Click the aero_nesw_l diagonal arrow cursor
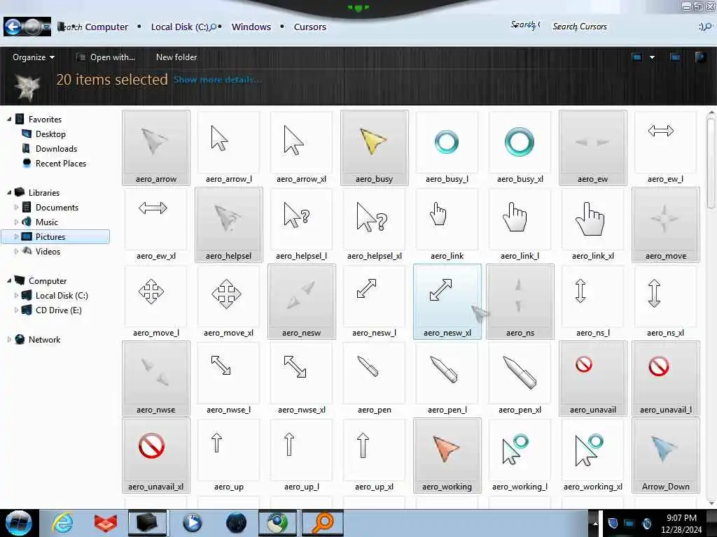The height and width of the screenshot is (537, 717). pos(374,301)
